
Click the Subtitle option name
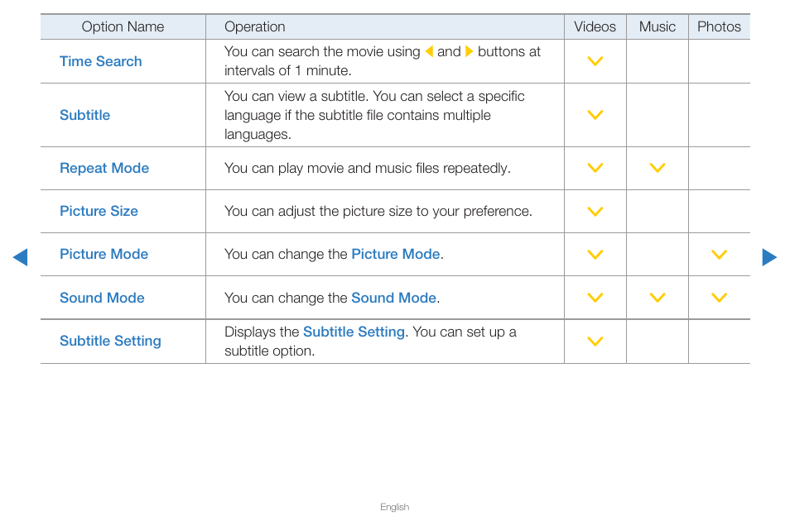tap(84, 115)
